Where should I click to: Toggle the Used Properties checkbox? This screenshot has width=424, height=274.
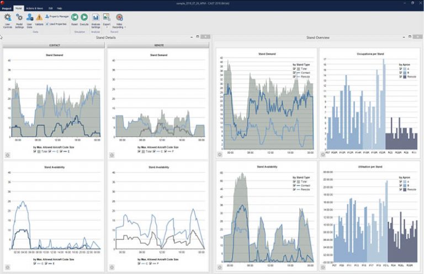click(x=47, y=24)
